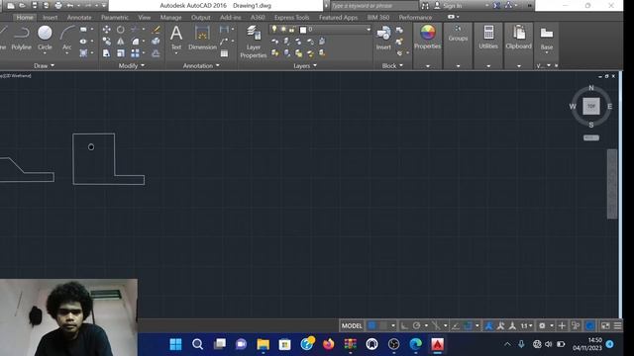Click the TOP face of the ViewCube

591,106
